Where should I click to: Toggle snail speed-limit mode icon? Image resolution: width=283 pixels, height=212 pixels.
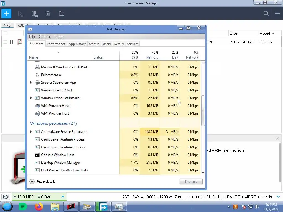(6, 197)
